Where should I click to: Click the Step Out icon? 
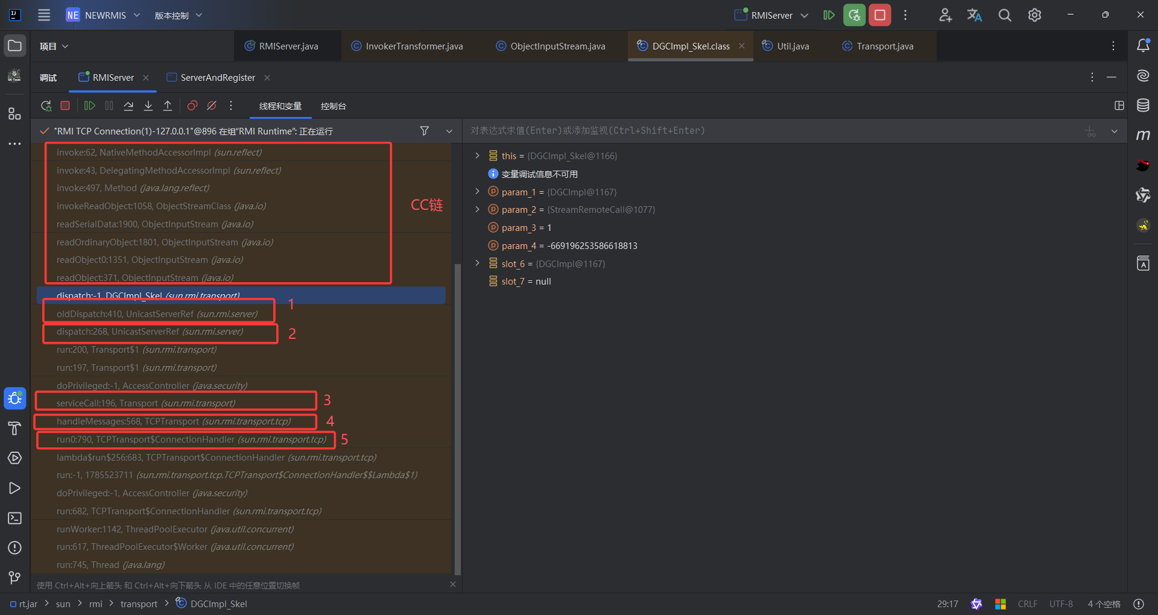tap(168, 106)
